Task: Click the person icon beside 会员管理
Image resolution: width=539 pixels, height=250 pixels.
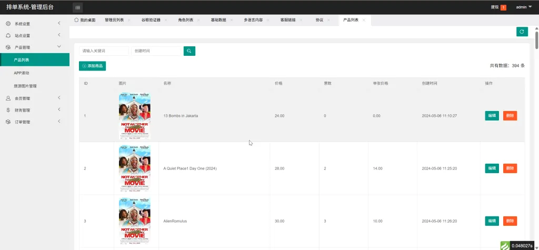Action: [8, 98]
